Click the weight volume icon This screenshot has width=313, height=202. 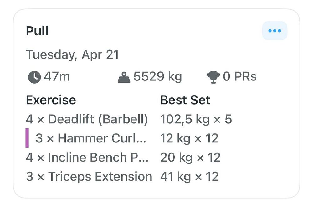pyautogui.click(x=124, y=77)
